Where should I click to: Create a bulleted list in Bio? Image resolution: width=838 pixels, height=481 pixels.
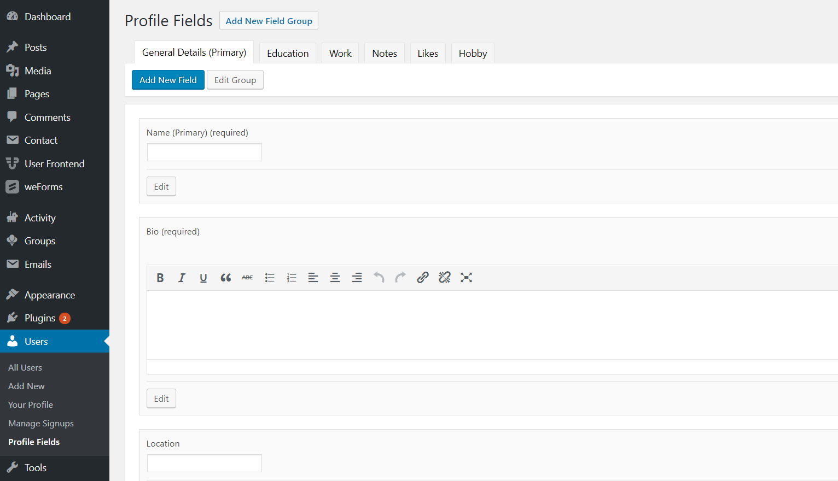click(270, 278)
